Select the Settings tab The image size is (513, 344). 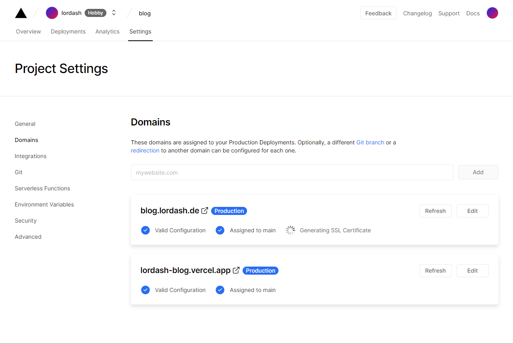point(140,31)
